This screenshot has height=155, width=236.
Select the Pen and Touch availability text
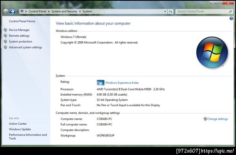tap(128, 105)
